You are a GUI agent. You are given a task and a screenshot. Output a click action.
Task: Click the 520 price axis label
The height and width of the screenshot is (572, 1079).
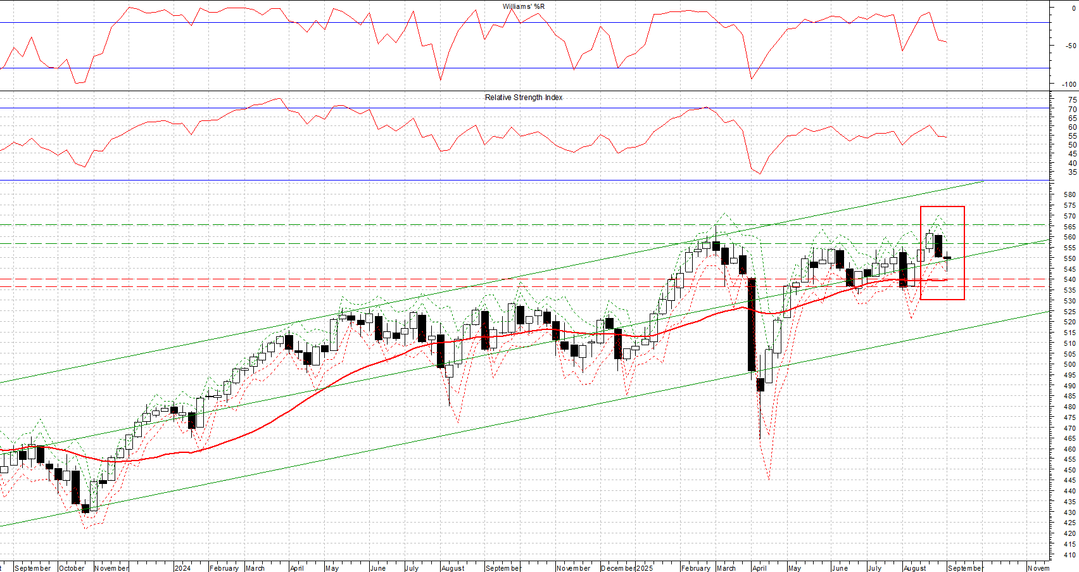coord(1070,322)
